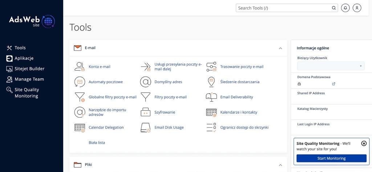Select the Szyfrowanie encryption icon

pyautogui.click(x=145, y=112)
